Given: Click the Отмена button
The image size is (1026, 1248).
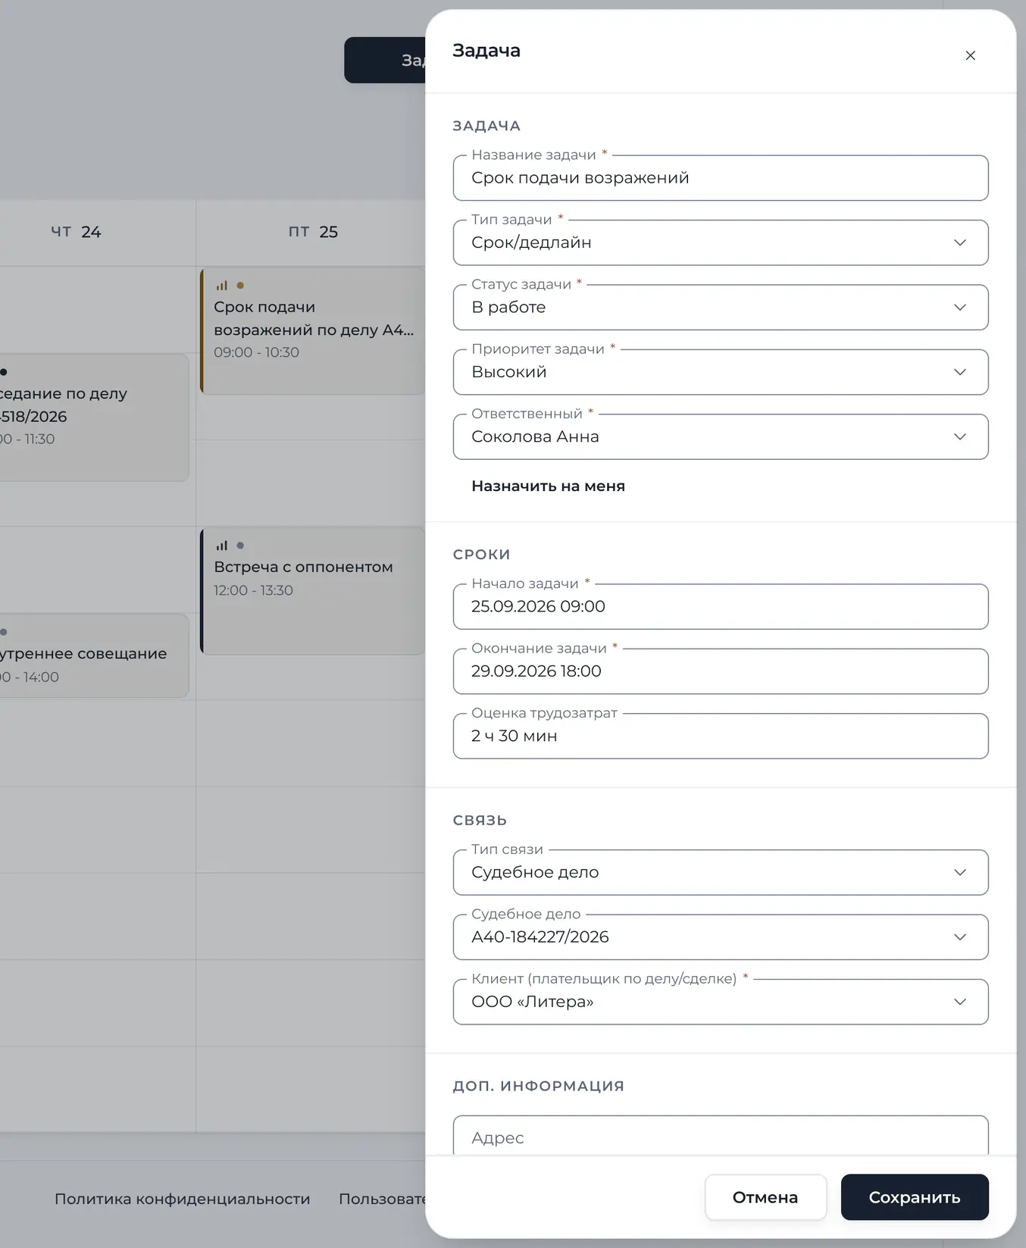Looking at the screenshot, I should [765, 1197].
